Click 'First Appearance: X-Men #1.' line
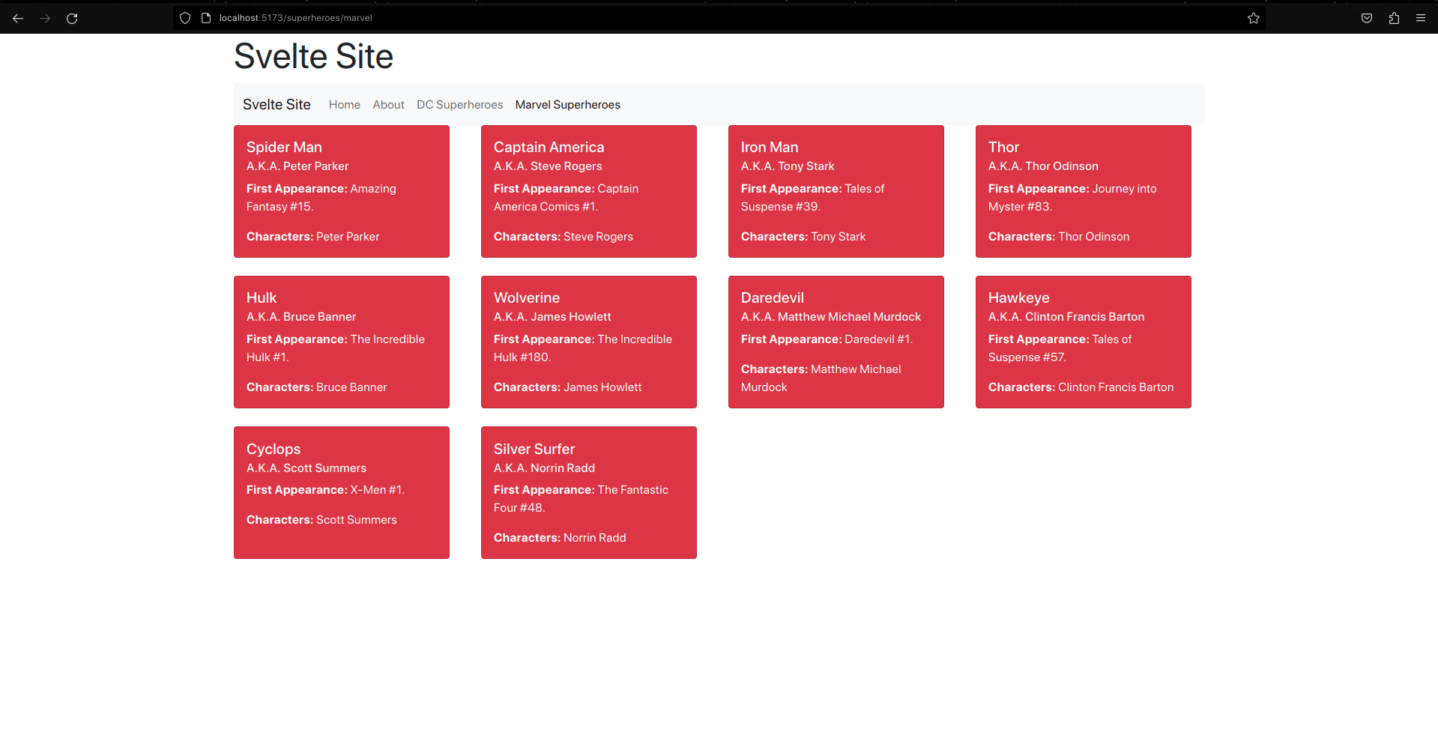The height and width of the screenshot is (756, 1438). pyautogui.click(x=325, y=490)
